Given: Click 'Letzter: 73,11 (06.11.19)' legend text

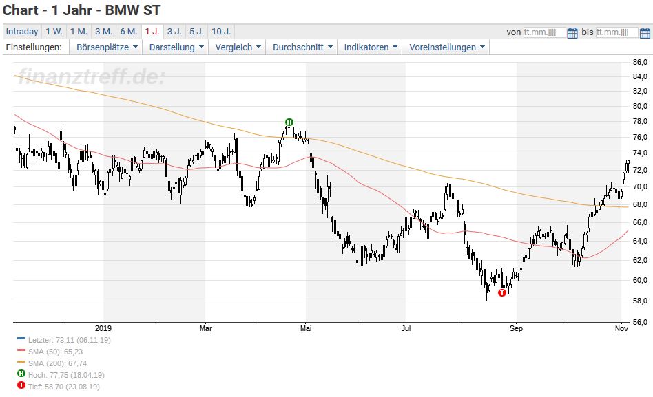Looking at the screenshot, I should point(70,340).
